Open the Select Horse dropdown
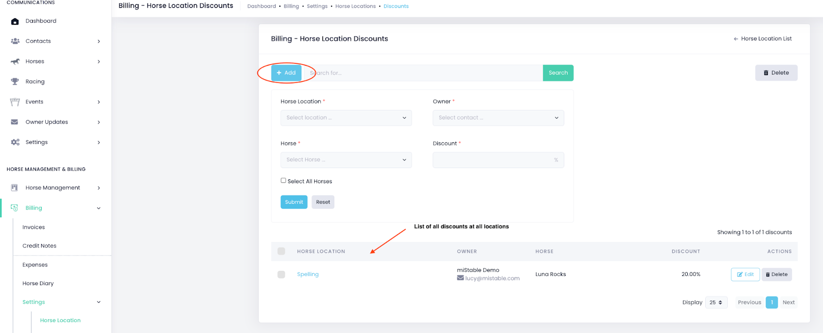This screenshot has height=333, width=823. 346,160
